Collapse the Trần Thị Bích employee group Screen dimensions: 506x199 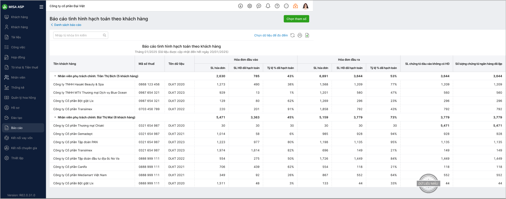click(x=55, y=76)
